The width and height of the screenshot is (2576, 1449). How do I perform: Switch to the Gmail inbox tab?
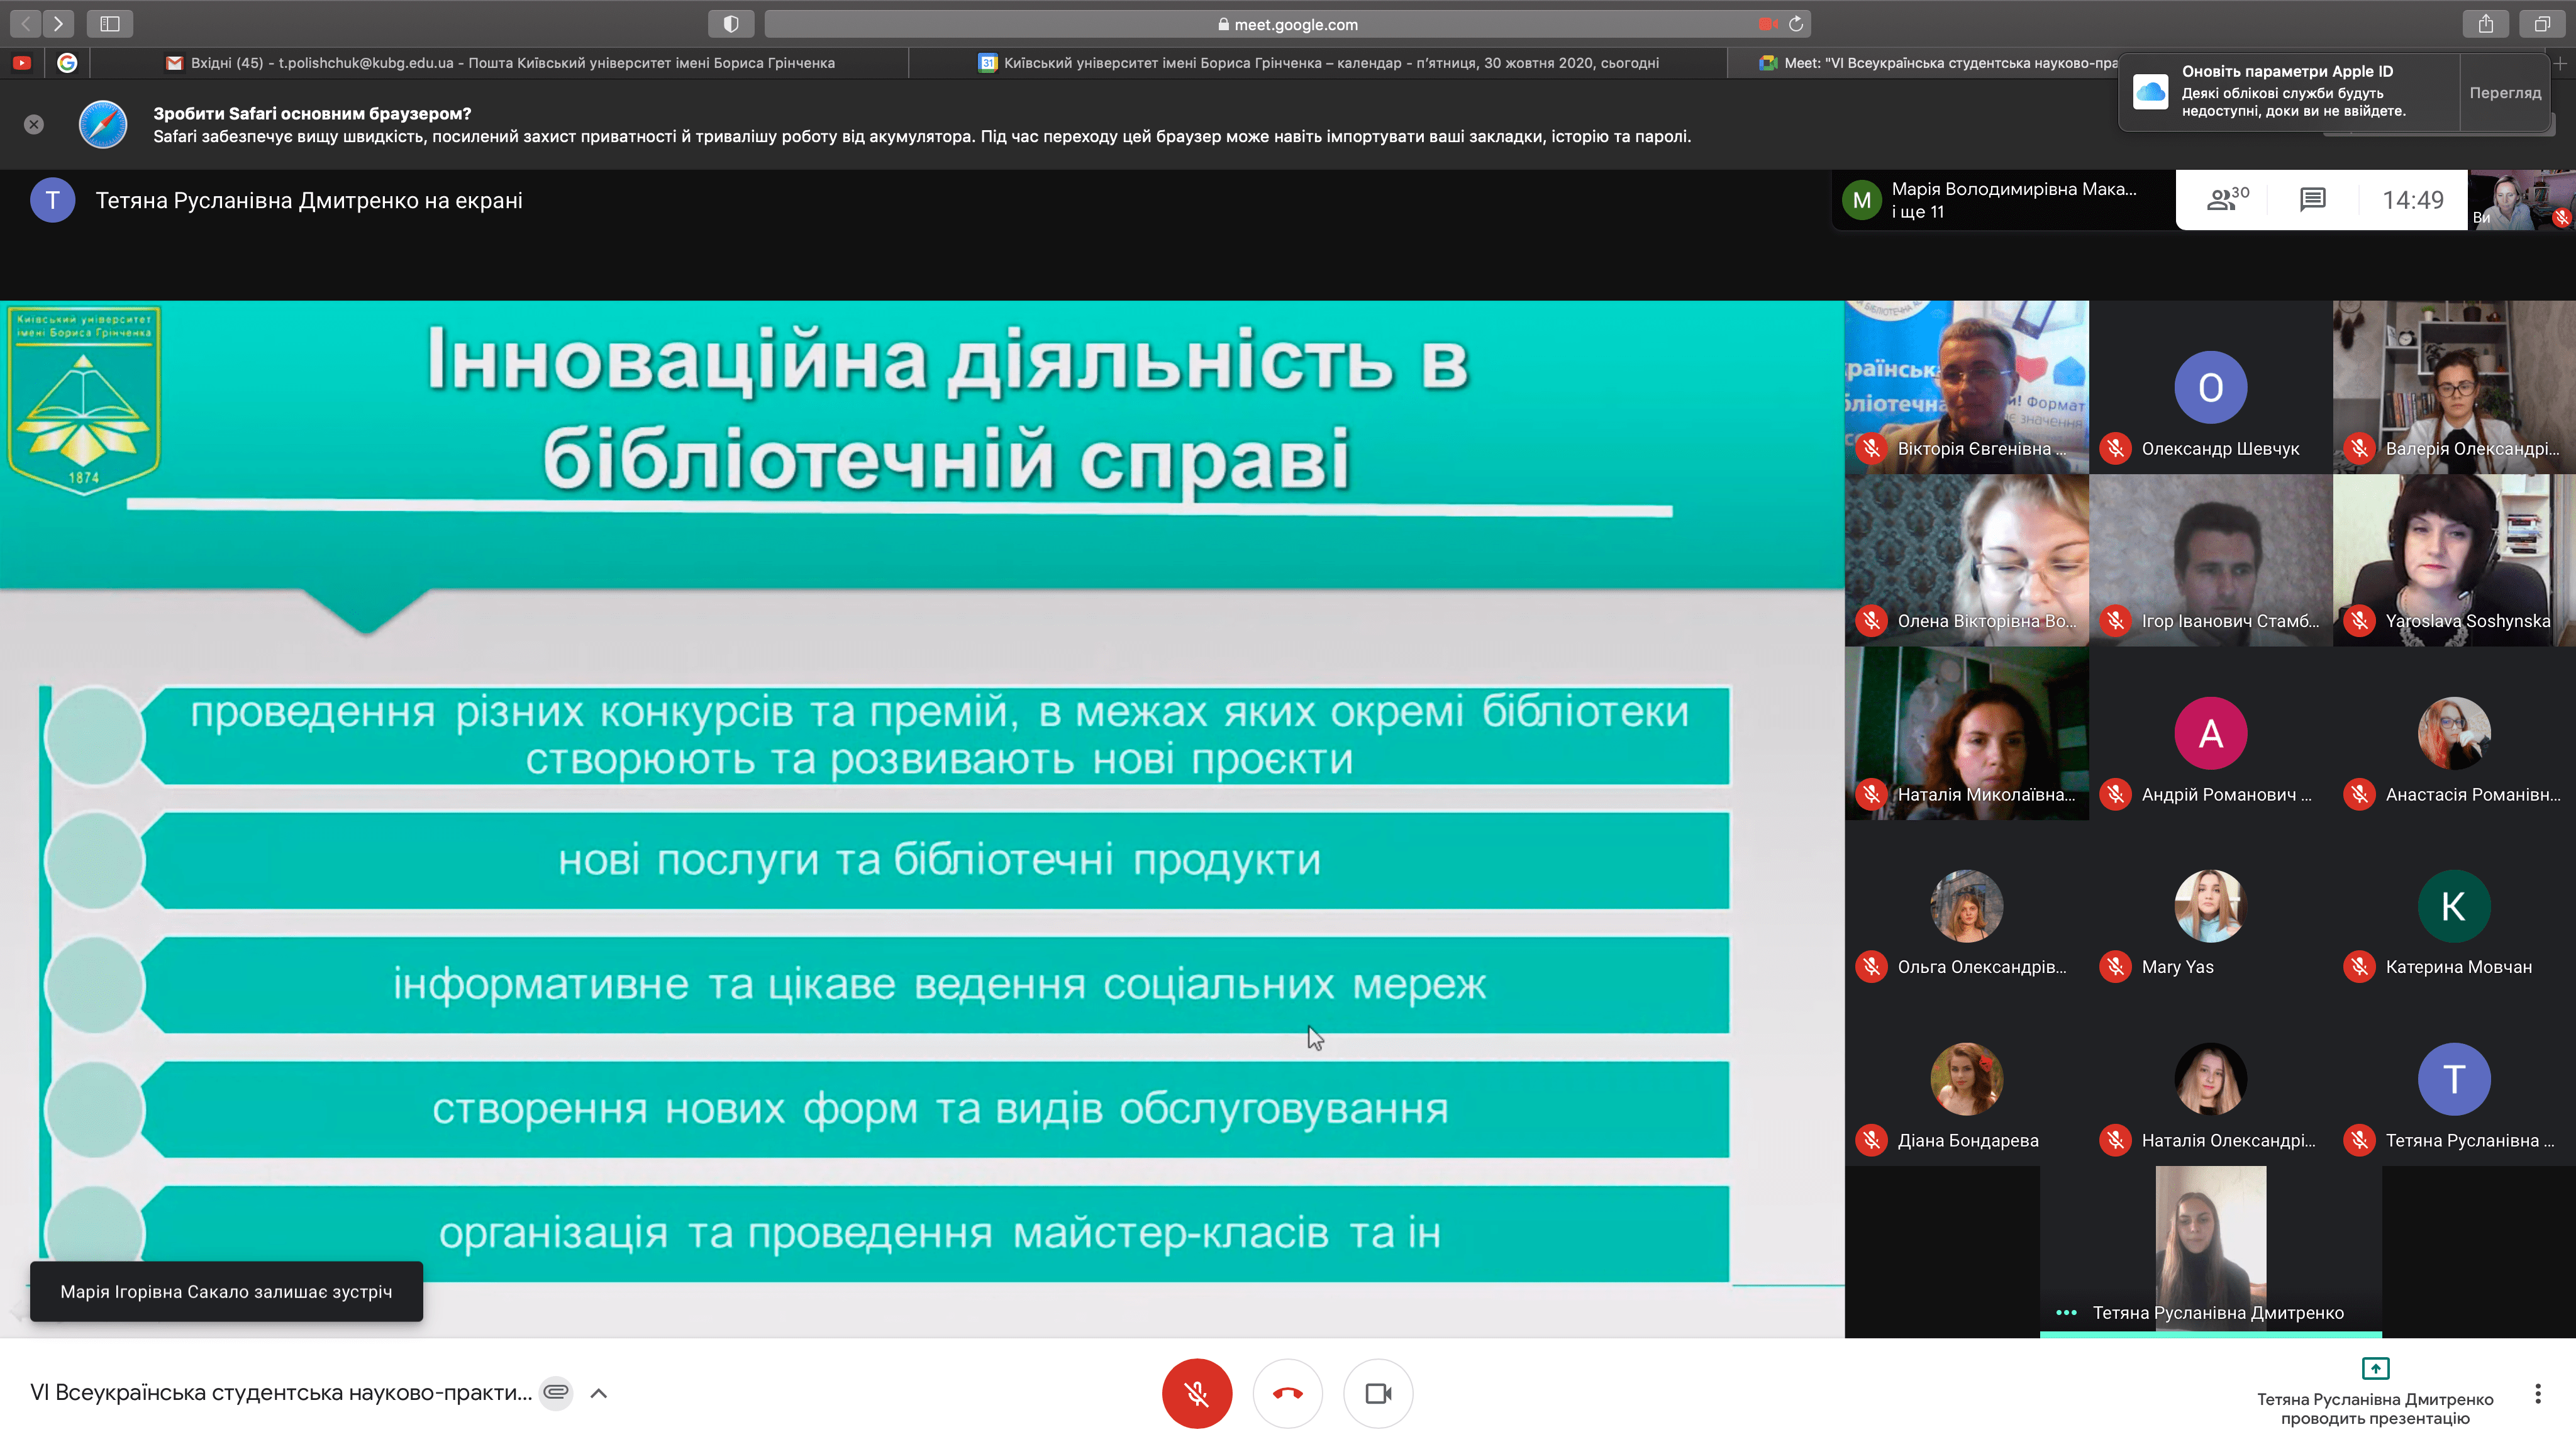[x=500, y=63]
